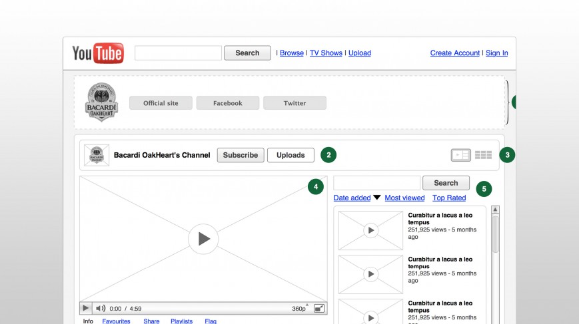Click the playlist scrollbar up arrow
Screen dimensions: 579x324
point(495,210)
